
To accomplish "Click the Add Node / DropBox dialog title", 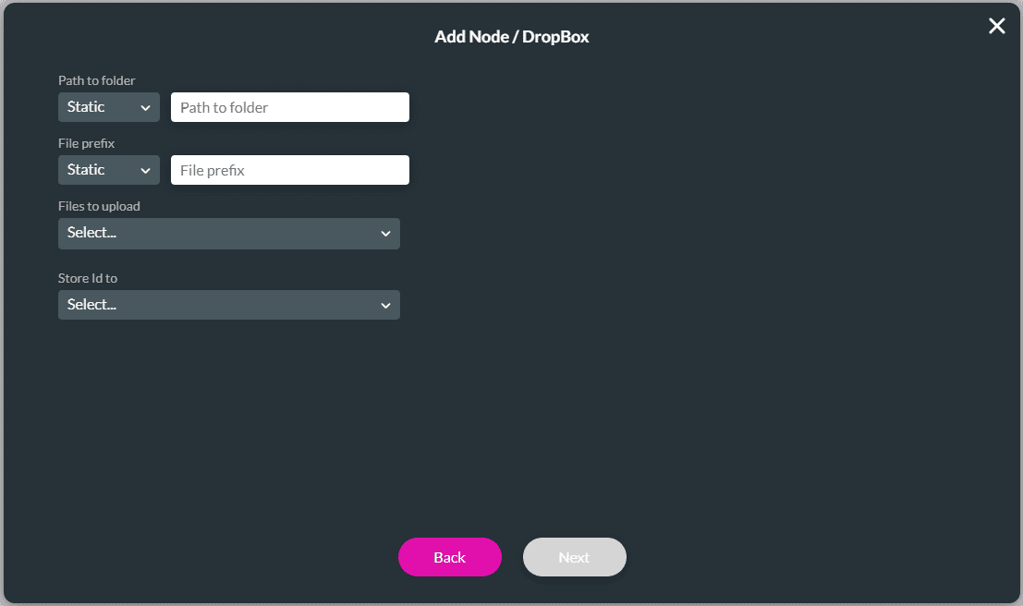I will pyautogui.click(x=511, y=37).
